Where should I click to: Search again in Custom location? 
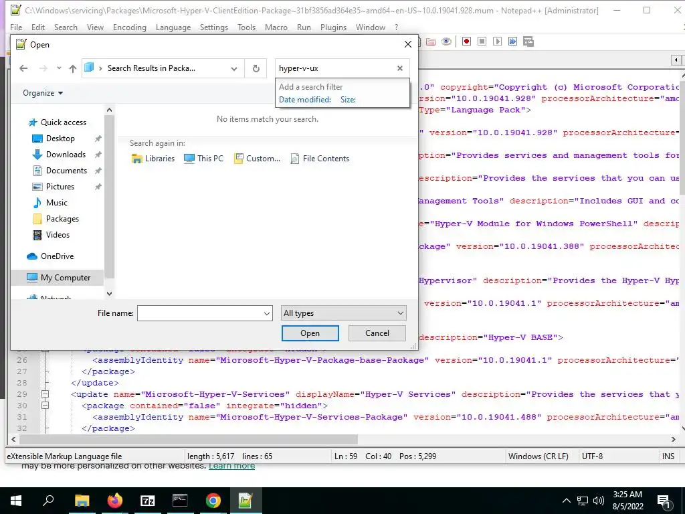[x=257, y=159]
